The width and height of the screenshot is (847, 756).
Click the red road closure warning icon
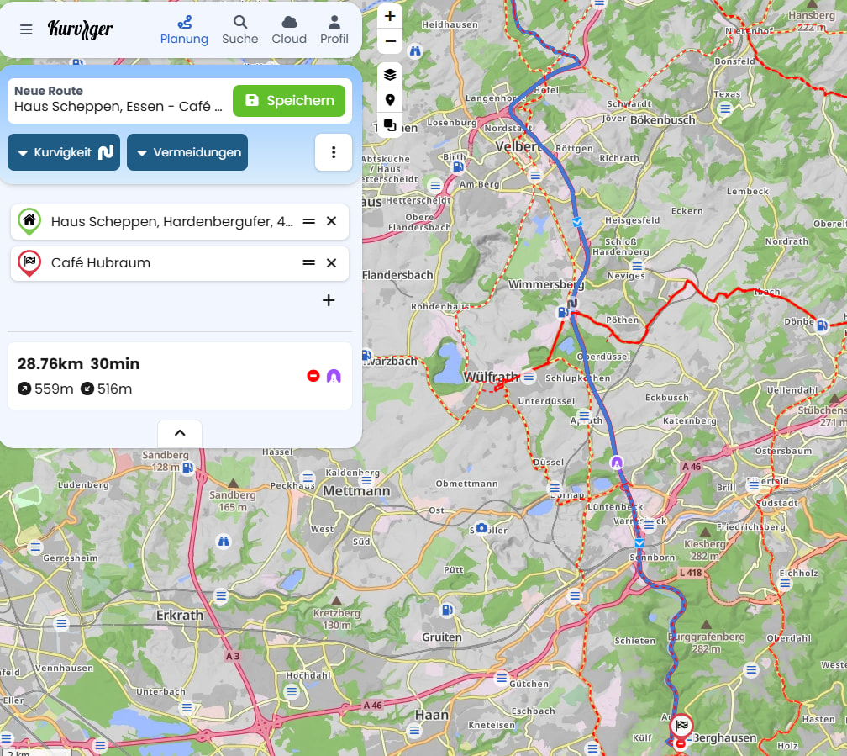[x=313, y=376]
